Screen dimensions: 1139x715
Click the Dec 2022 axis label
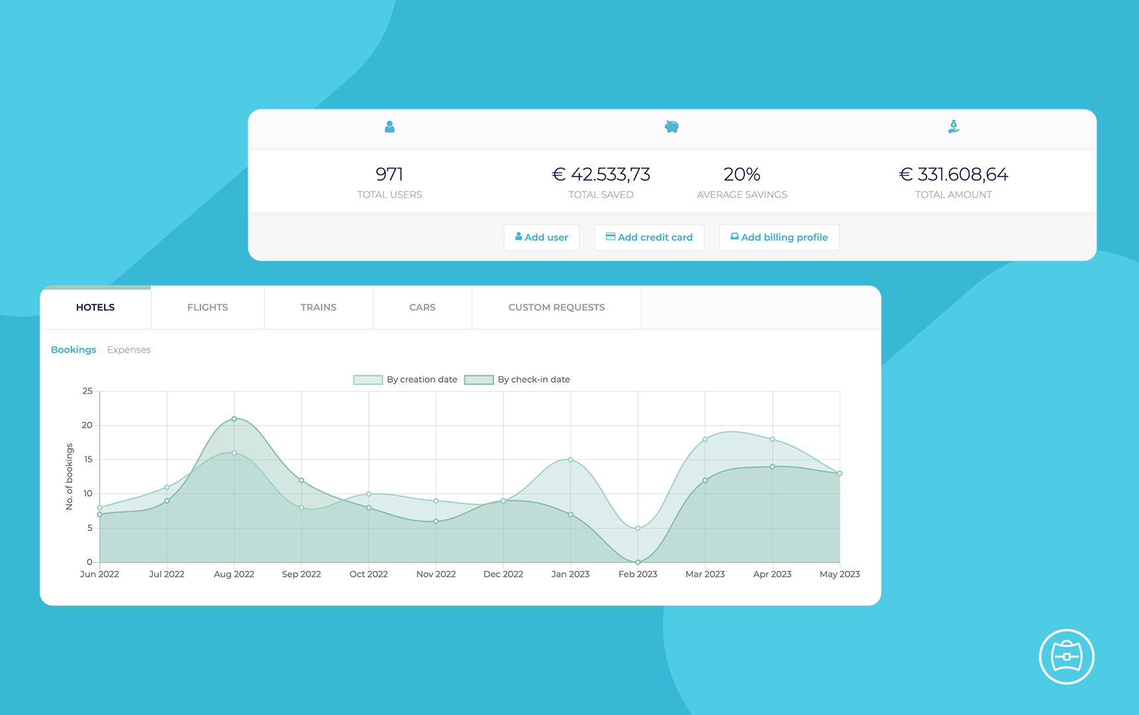(x=503, y=574)
